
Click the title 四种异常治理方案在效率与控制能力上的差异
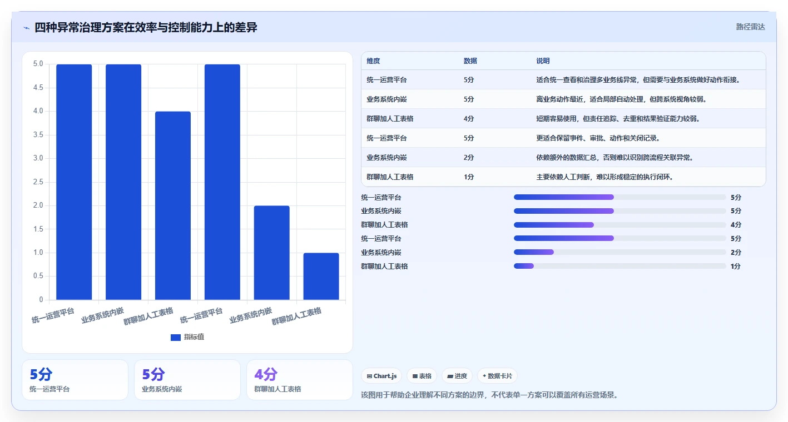pyautogui.click(x=146, y=27)
